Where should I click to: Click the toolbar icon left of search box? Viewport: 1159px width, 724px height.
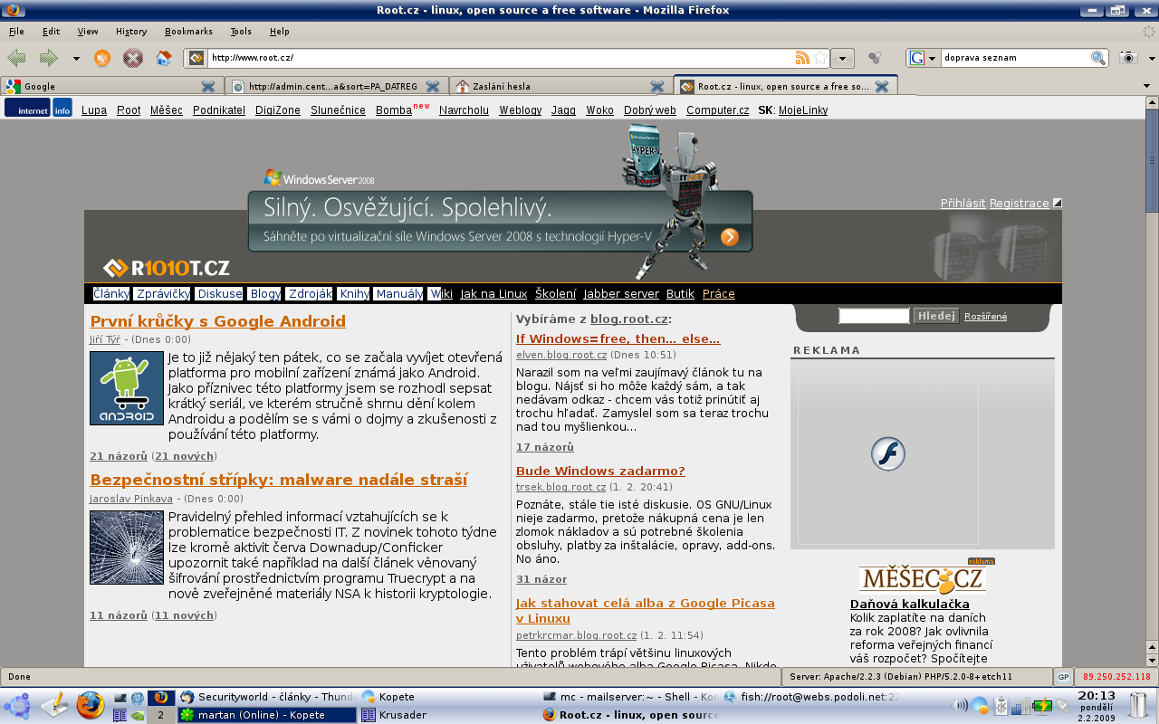click(x=875, y=58)
